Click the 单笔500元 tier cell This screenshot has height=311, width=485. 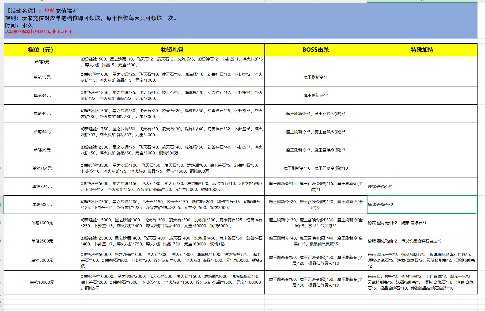tap(42, 205)
